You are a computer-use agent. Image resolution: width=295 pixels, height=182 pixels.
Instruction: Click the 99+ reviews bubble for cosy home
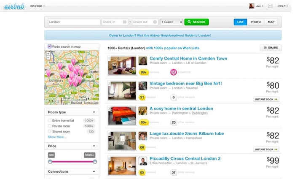point(144,122)
